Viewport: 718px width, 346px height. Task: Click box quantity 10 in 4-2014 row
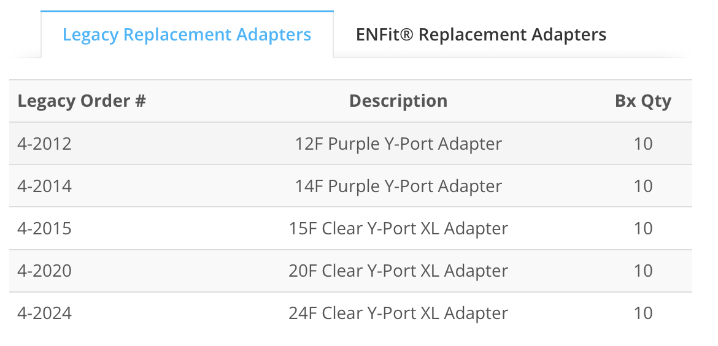[x=643, y=186]
